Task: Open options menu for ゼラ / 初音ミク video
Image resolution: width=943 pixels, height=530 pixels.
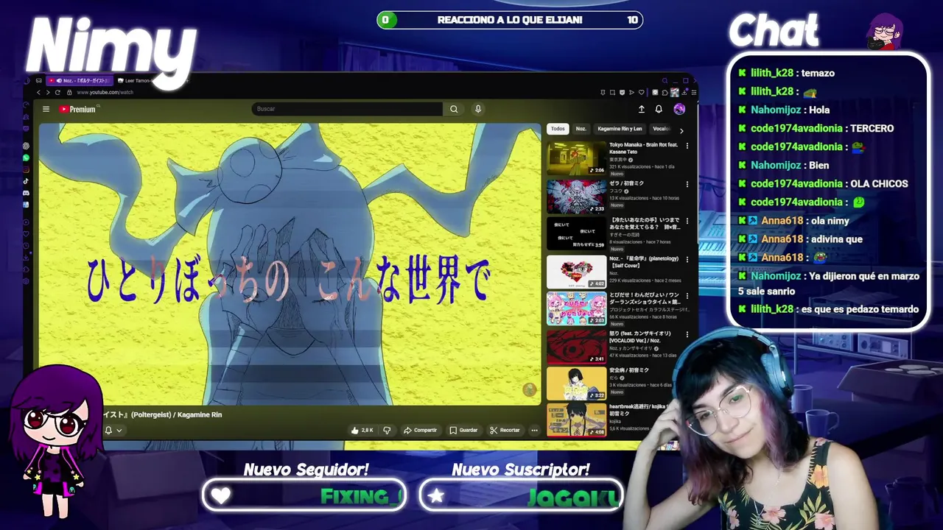Action: 687,184
